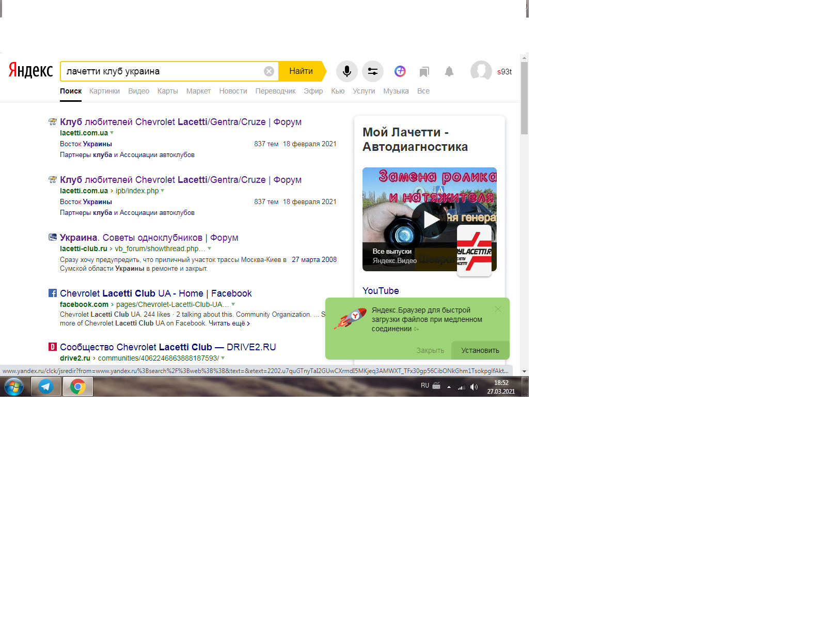Activate voice search microphone icon
Viewport: 820px width, 620px height.
point(347,71)
